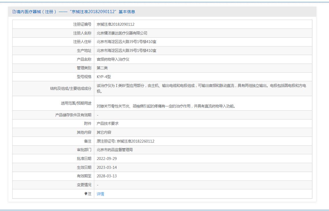Screen dimensions: 329x211
Task: Click registrant name 北京耀洋康达医疗仪器有限公司
Action: pos(122,33)
